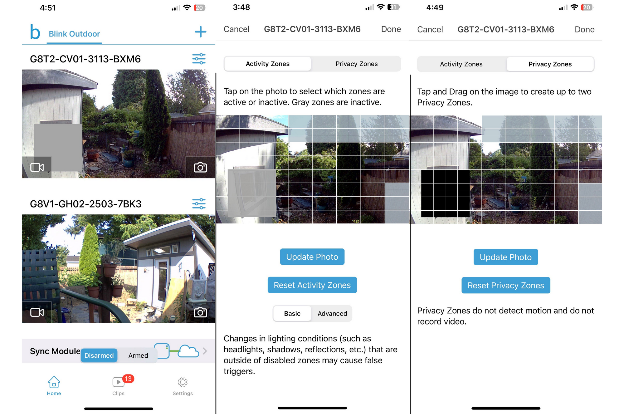Toggle Disarmed switch on Sync Module

[99, 355]
